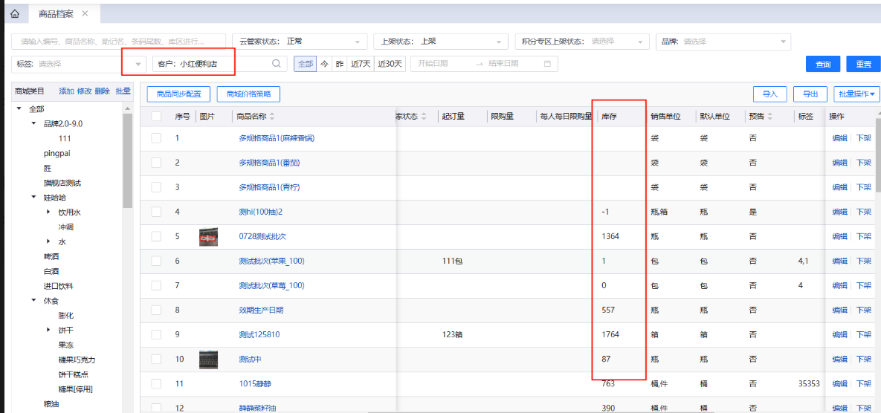Viewport: 881px width, 413px height.
Task: Open the 云管家状态 dropdown
Action: click(299, 42)
